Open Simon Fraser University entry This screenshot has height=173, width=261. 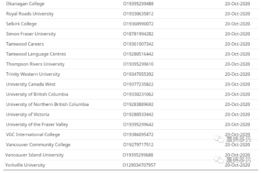pyautogui.click(x=31, y=34)
